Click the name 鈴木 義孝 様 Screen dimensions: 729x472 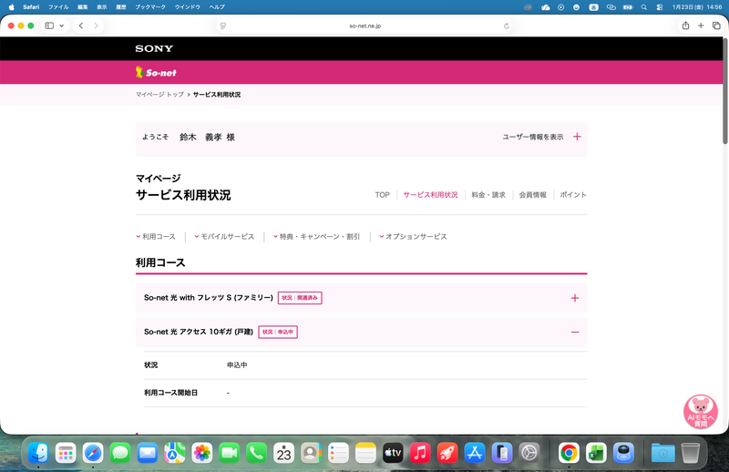tap(207, 138)
